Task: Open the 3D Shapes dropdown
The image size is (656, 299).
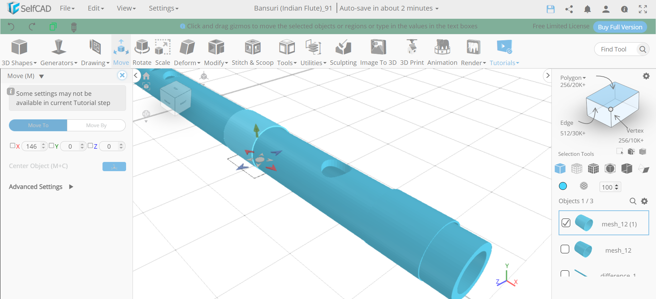Action: tap(19, 52)
